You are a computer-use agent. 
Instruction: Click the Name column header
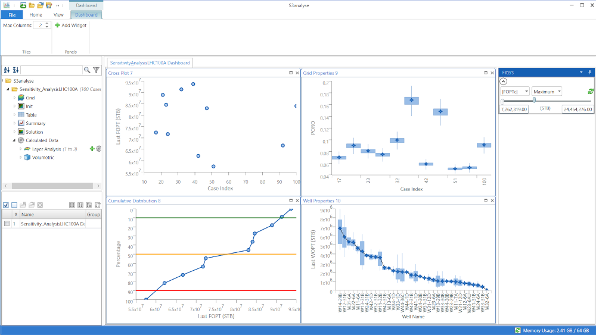52,215
